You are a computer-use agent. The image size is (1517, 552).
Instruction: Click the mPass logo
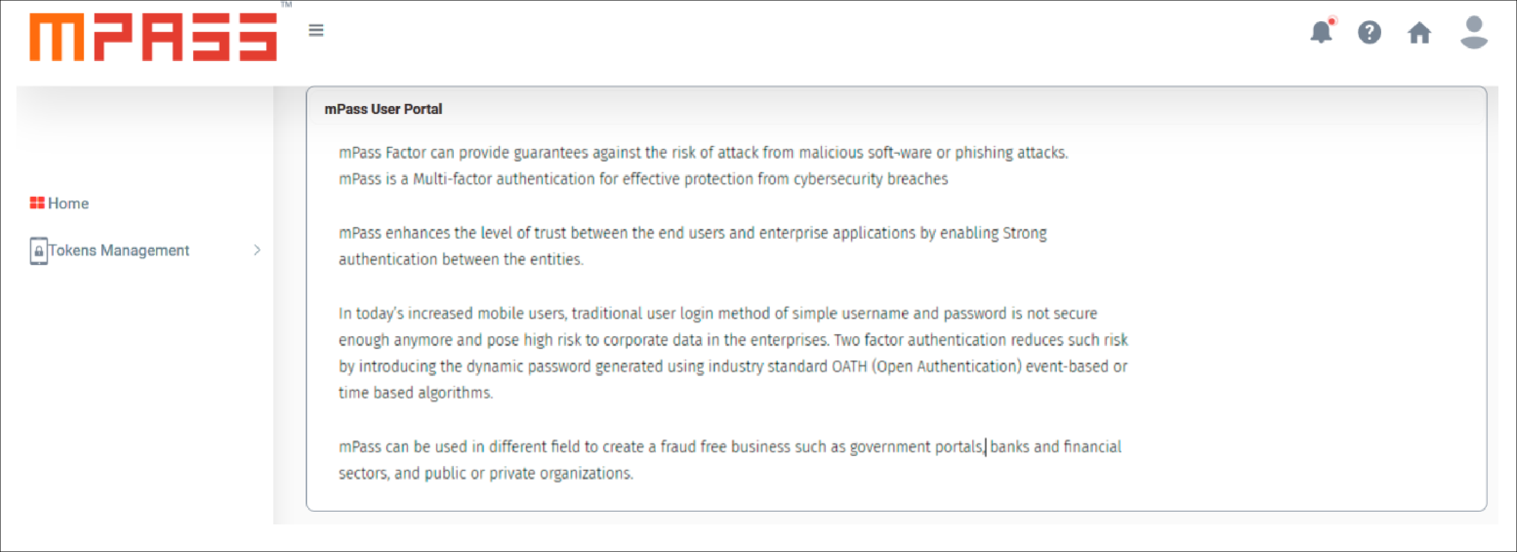tap(153, 37)
